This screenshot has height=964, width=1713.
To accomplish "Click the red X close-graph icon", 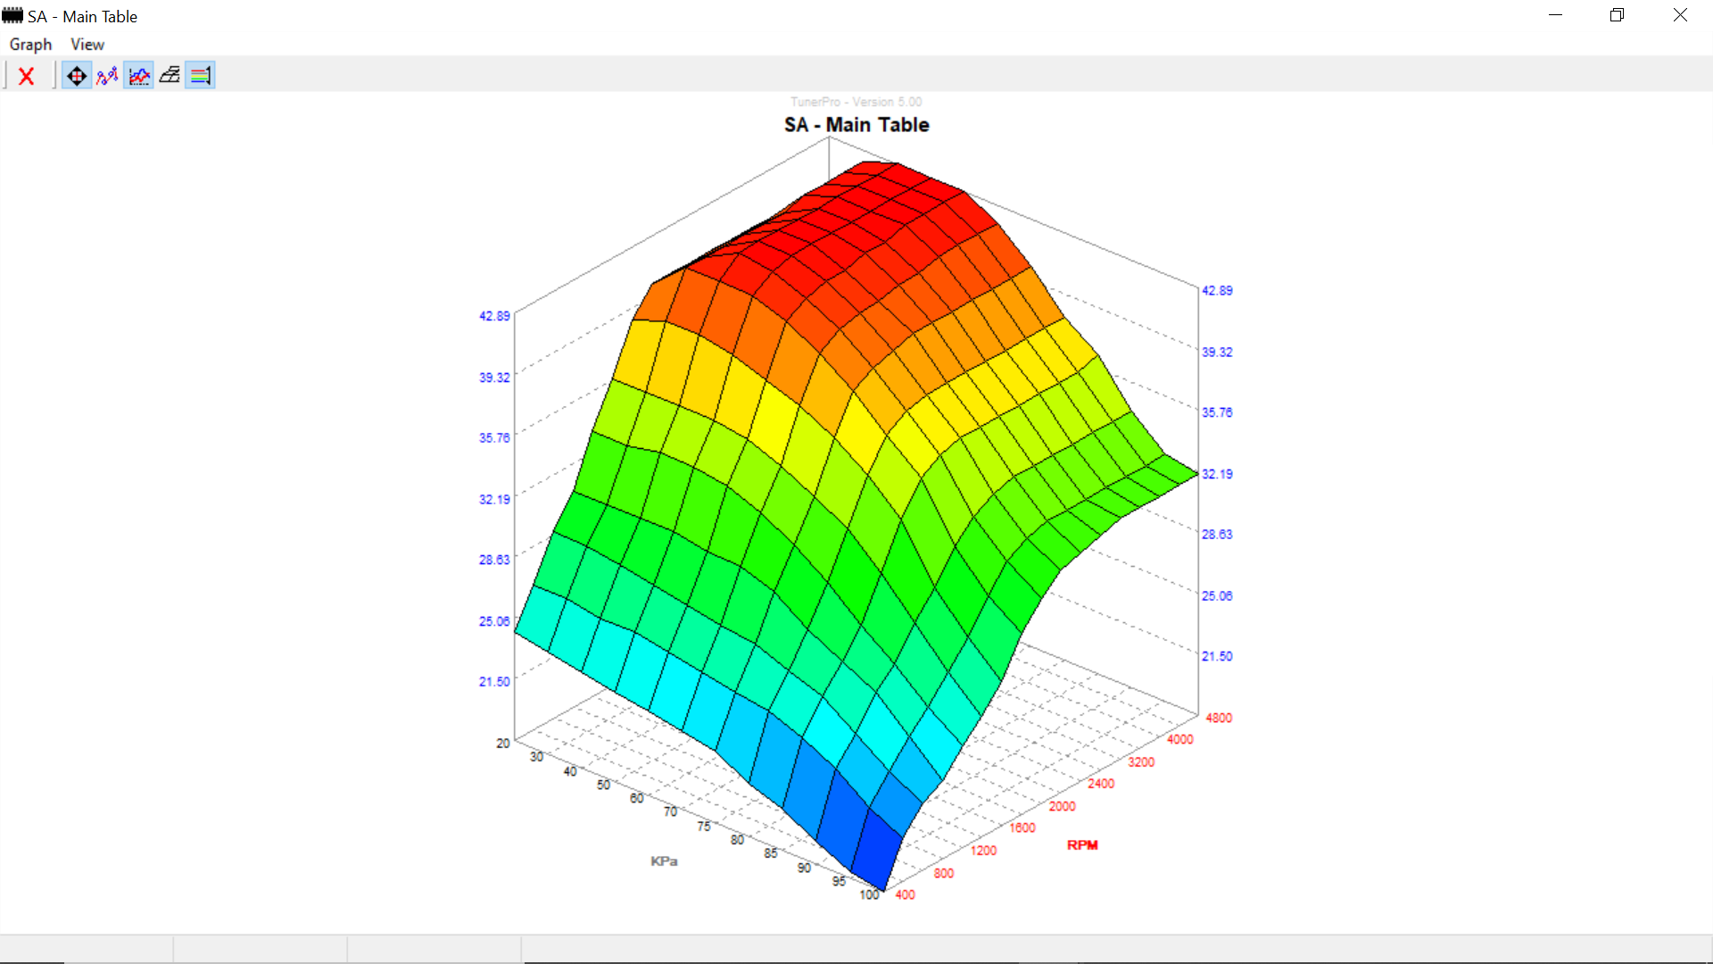I will click(x=27, y=76).
